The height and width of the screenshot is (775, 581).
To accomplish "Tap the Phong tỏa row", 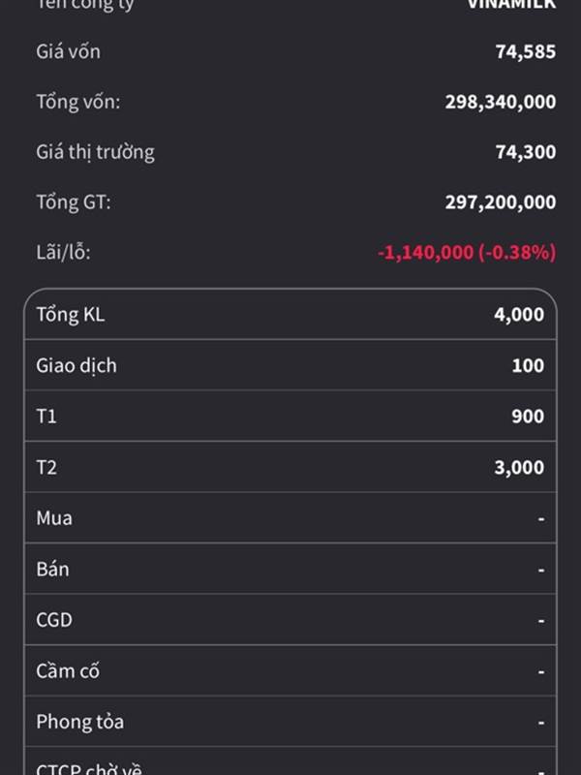I will coord(290,722).
